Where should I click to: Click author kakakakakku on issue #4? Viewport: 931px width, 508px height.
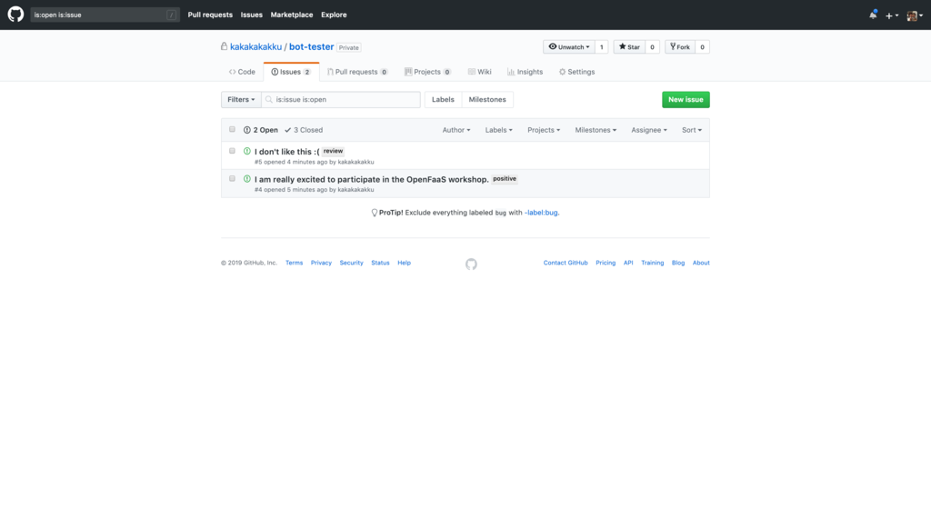click(x=355, y=190)
